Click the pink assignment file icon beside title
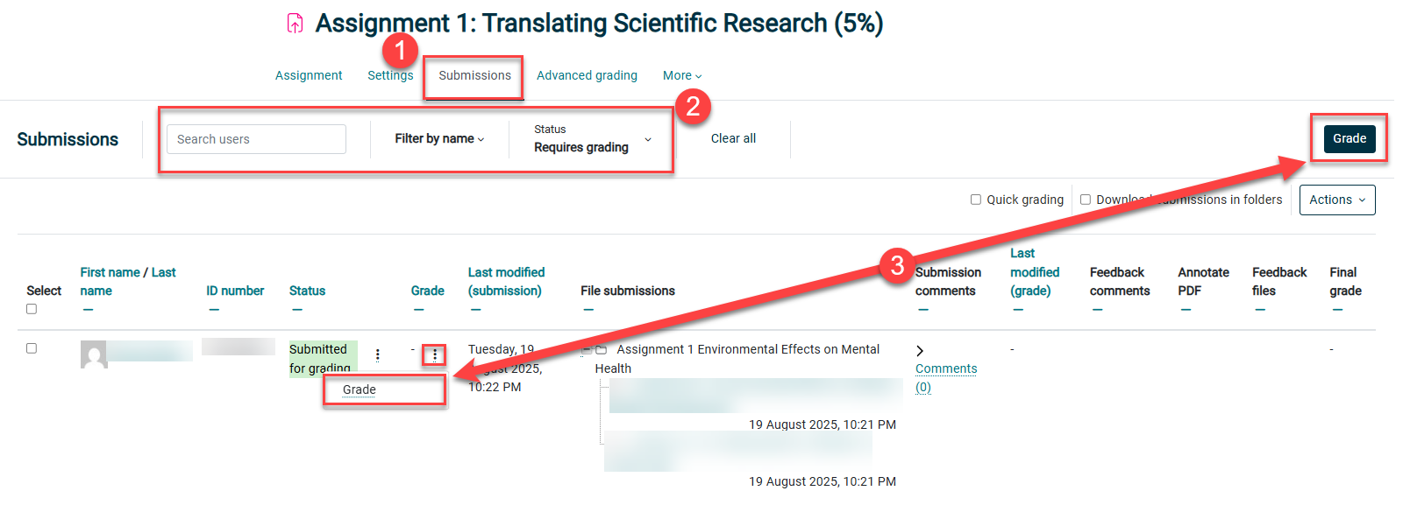 tap(296, 24)
